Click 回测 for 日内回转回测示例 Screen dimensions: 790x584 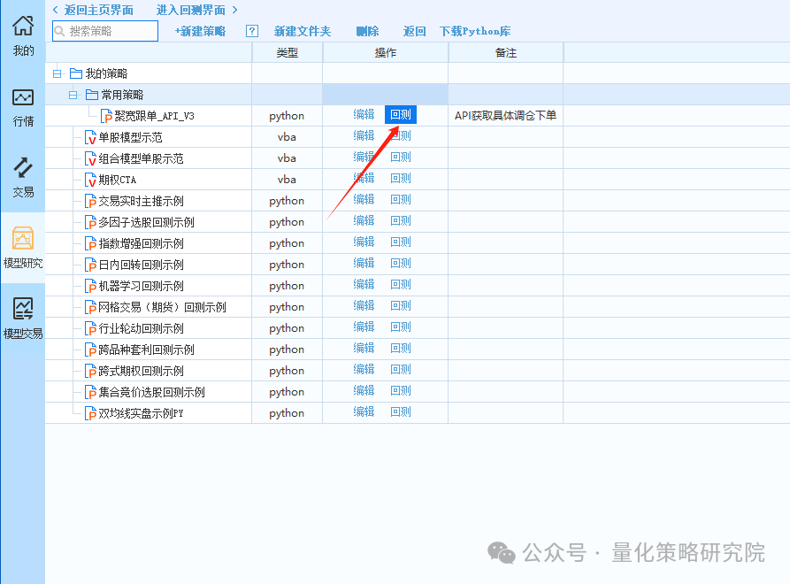tap(401, 263)
